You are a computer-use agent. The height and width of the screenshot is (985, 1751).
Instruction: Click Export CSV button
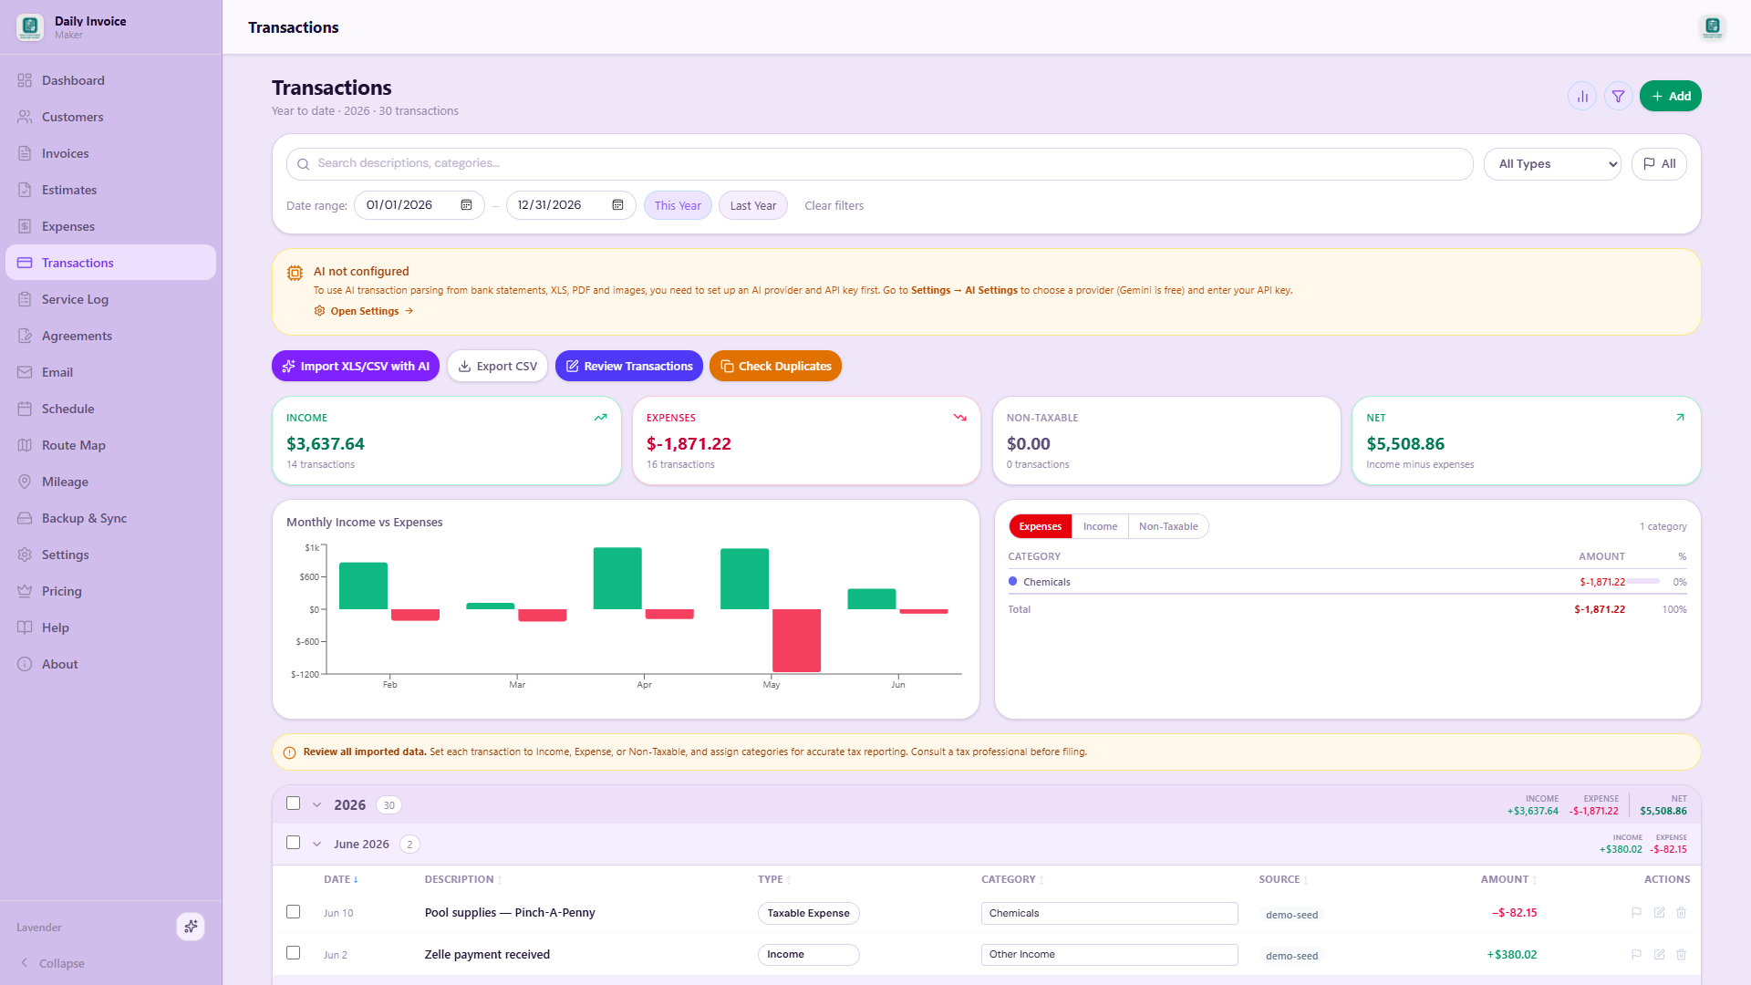[497, 366]
